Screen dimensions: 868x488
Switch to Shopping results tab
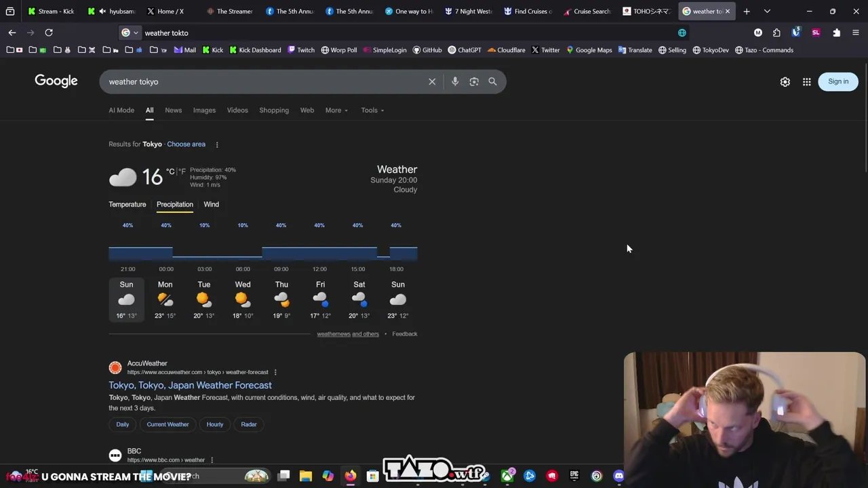click(x=274, y=110)
